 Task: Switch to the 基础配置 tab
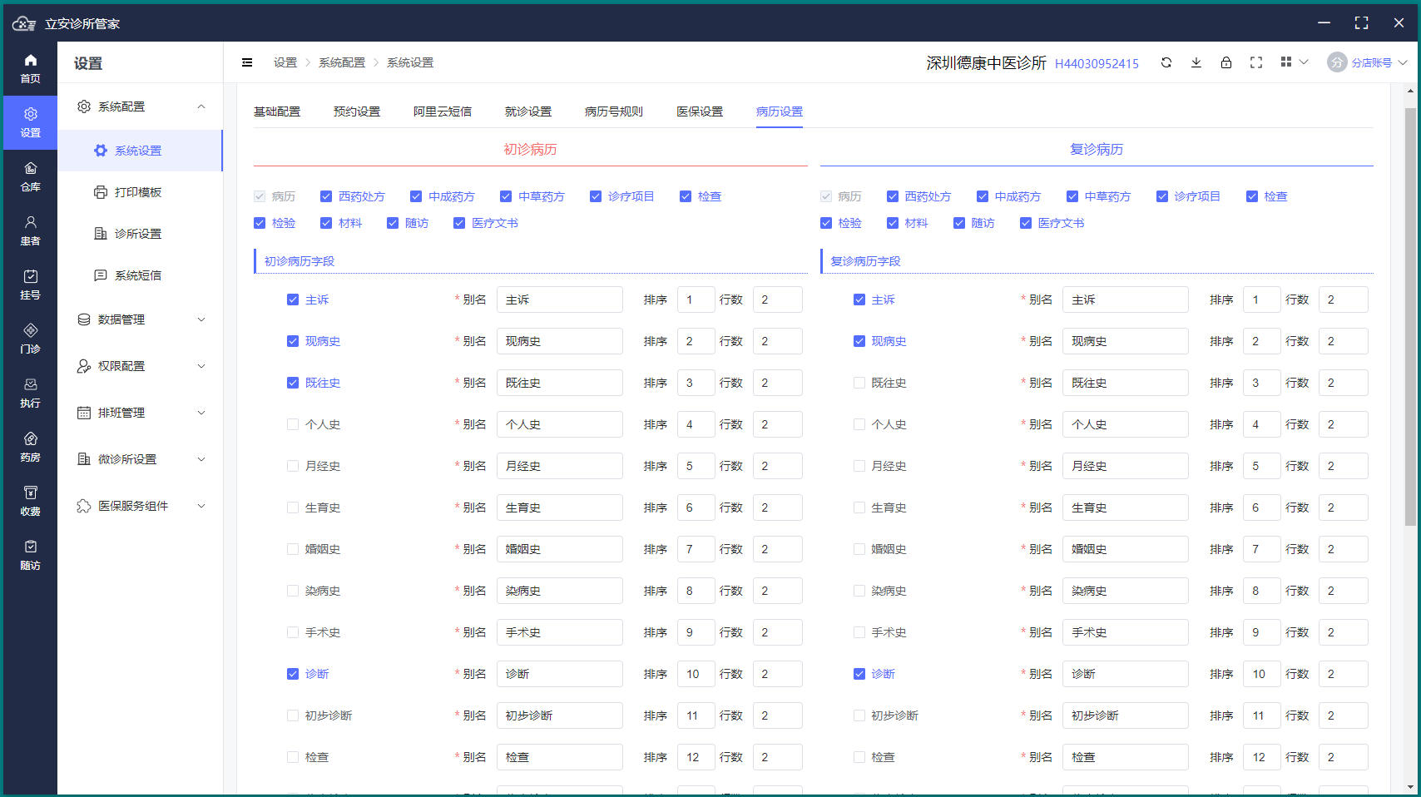pyautogui.click(x=277, y=111)
